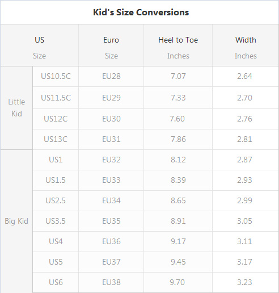Click the US4 size cell
The width and height of the screenshot is (279, 293).
(56, 241)
